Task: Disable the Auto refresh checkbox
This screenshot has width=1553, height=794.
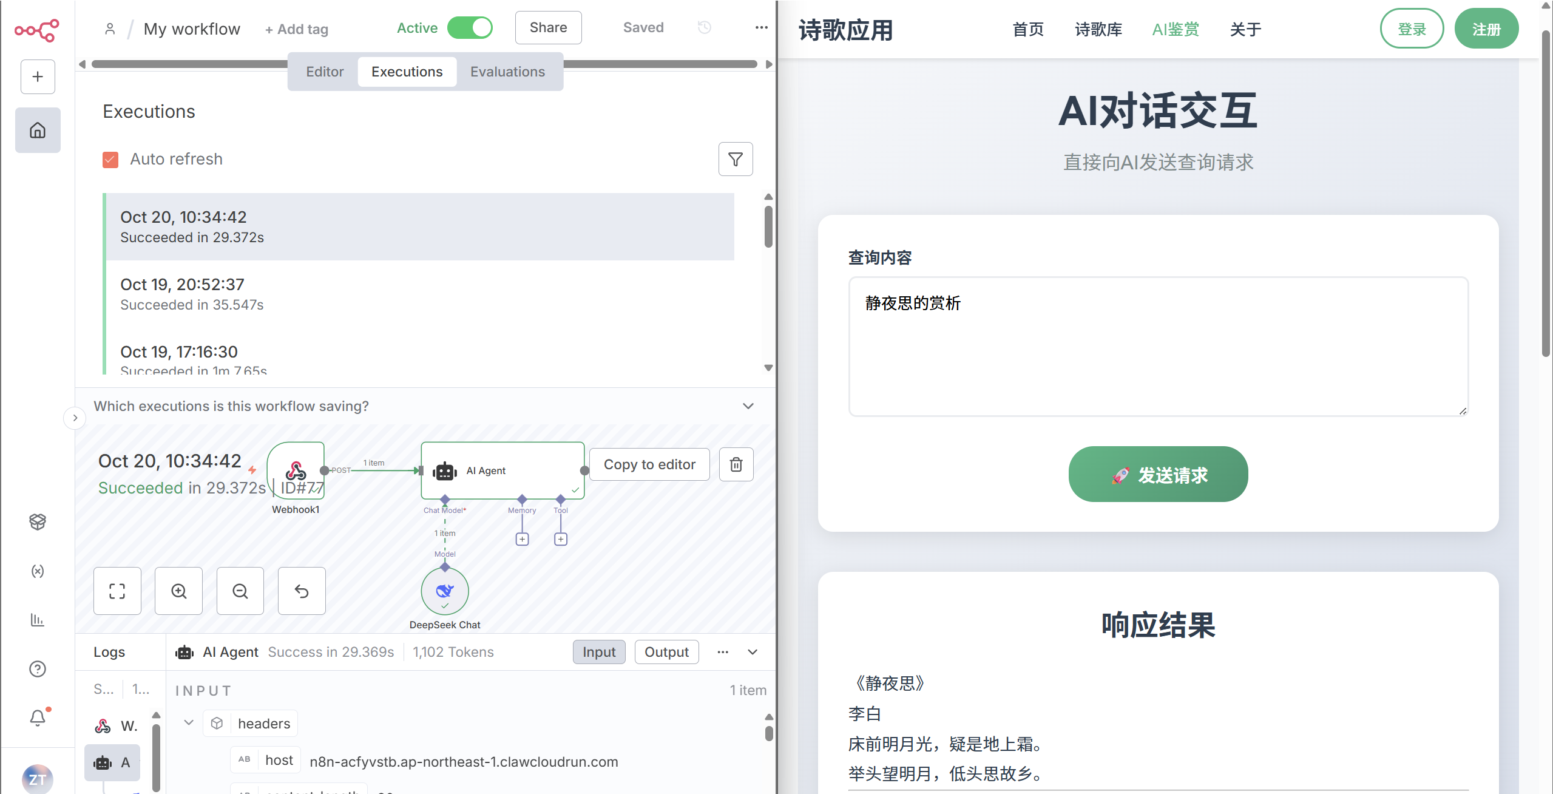Action: (x=110, y=159)
